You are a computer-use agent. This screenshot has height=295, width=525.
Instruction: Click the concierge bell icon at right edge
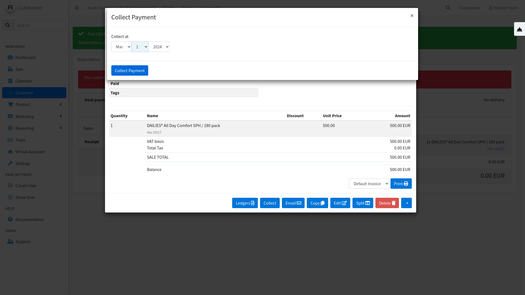click(519, 29)
